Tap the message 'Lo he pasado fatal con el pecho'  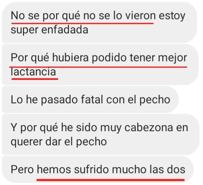(x=90, y=99)
